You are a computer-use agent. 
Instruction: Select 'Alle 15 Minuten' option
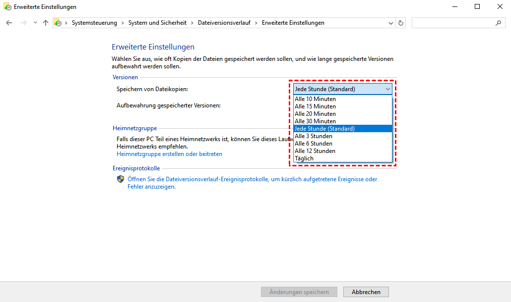[x=315, y=106]
